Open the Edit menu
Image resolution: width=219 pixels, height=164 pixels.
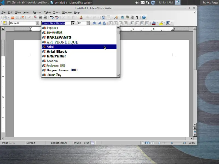pyautogui.click(x=10, y=12)
